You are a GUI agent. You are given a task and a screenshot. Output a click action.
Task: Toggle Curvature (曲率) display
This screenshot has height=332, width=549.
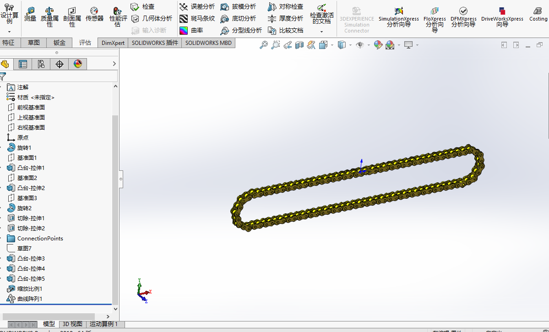click(x=191, y=31)
